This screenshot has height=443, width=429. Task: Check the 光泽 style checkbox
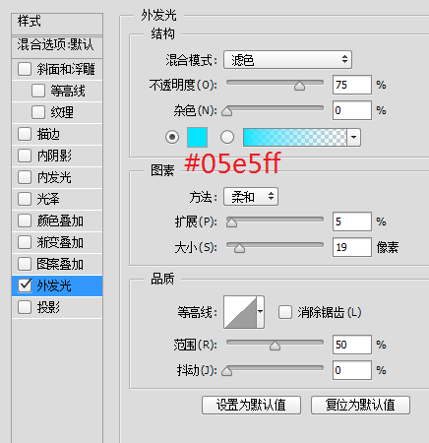[25, 199]
